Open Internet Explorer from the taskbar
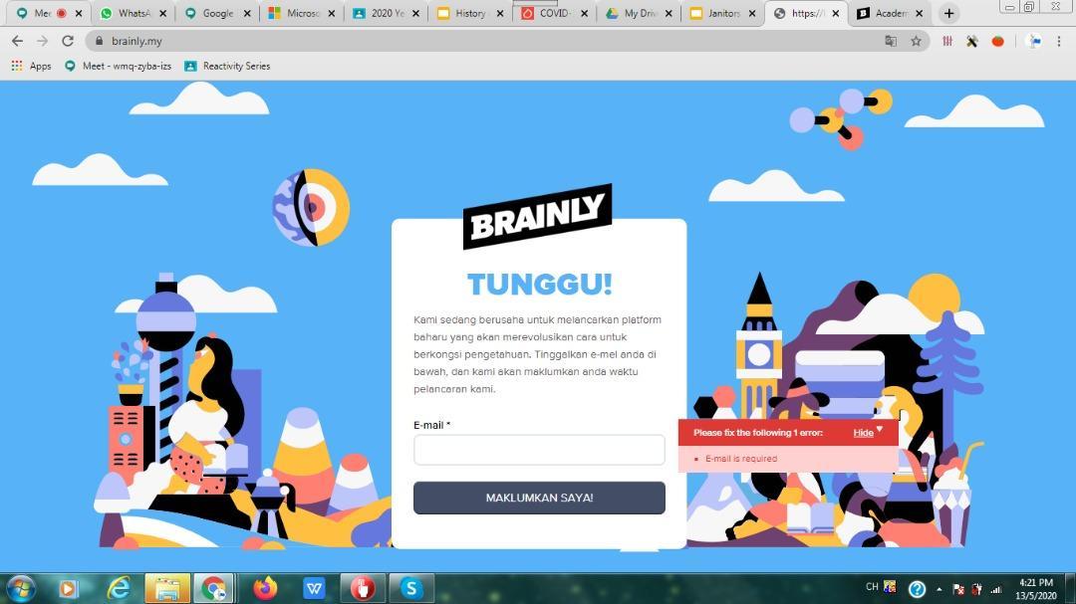The image size is (1076, 604). [120, 588]
